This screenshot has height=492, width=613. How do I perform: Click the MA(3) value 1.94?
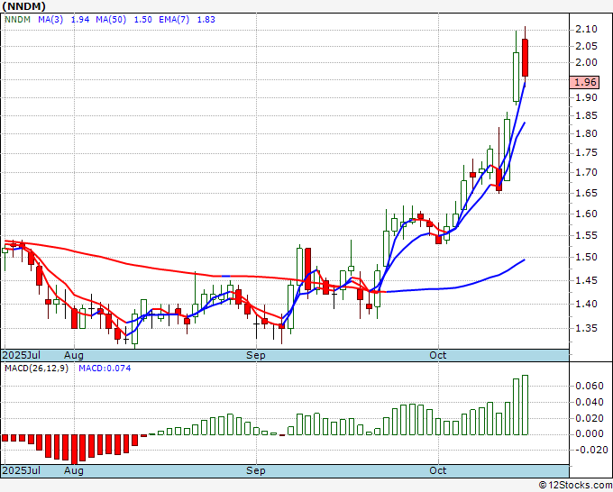pyautogui.click(x=80, y=20)
